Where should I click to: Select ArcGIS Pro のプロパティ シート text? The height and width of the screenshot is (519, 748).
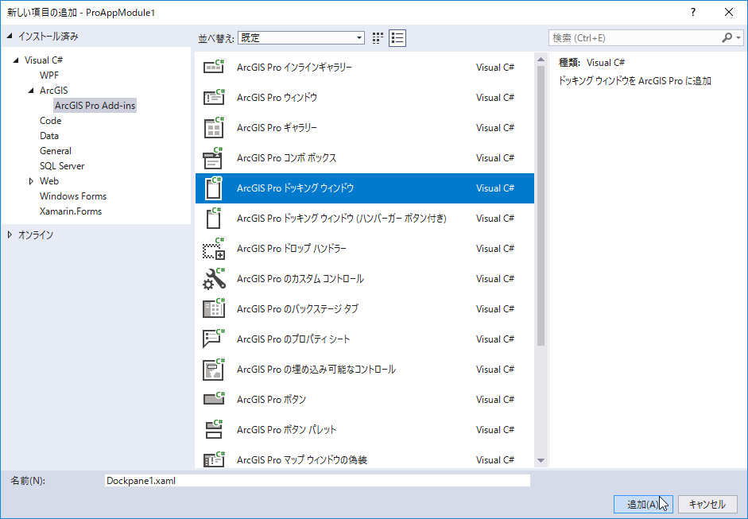pos(293,339)
